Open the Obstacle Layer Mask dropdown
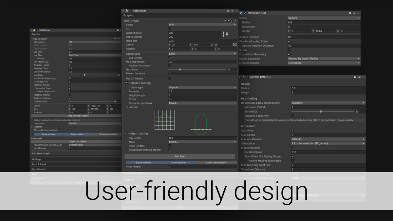This screenshot has height=221, width=393. (x=202, y=103)
